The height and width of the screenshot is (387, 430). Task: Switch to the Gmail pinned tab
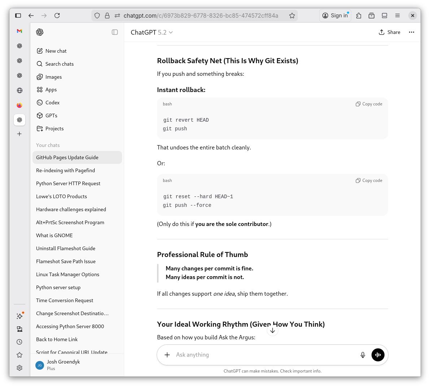[x=19, y=31]
